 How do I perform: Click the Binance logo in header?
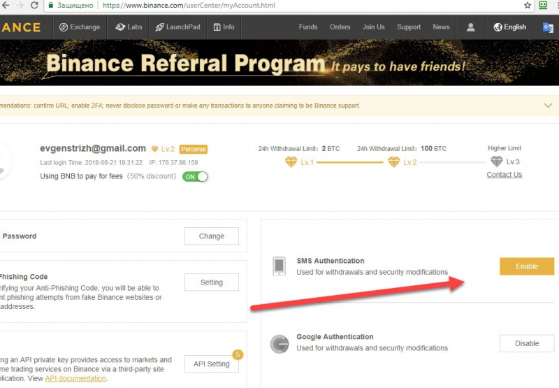click(x=21, y=27)
